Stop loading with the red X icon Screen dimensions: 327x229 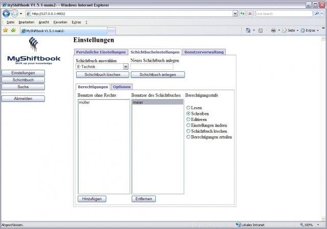tap(250, 14)
